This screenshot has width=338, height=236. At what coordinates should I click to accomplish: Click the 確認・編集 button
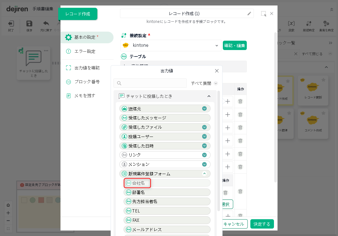coord(234,46)
